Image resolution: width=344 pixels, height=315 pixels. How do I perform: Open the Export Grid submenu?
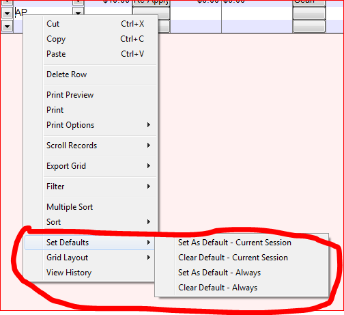point(91,166)
